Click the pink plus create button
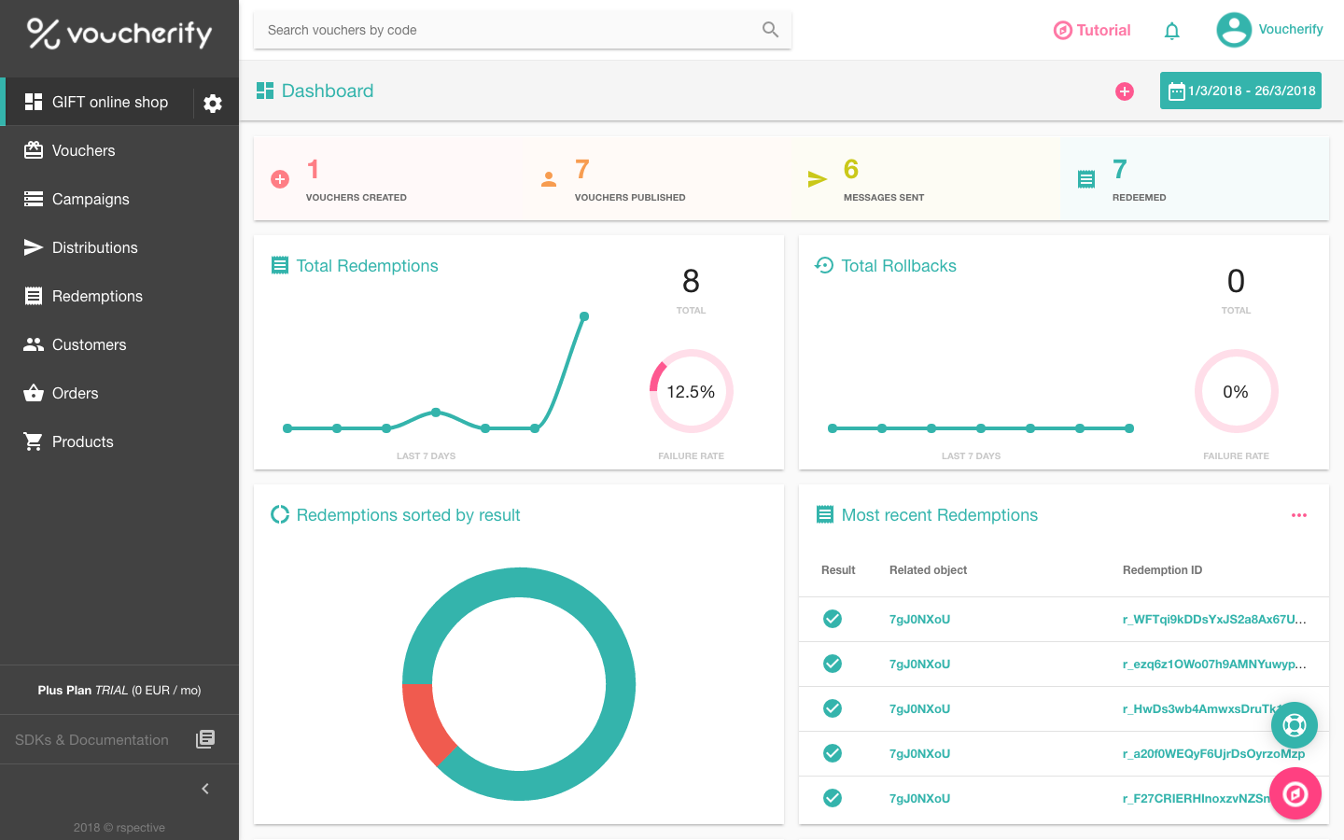Image resolution: width=1344 pixels, height=840 pixels. pos(1125,91)
